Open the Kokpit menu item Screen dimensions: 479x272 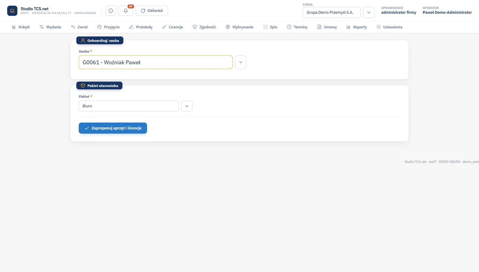tap(21, 27)
